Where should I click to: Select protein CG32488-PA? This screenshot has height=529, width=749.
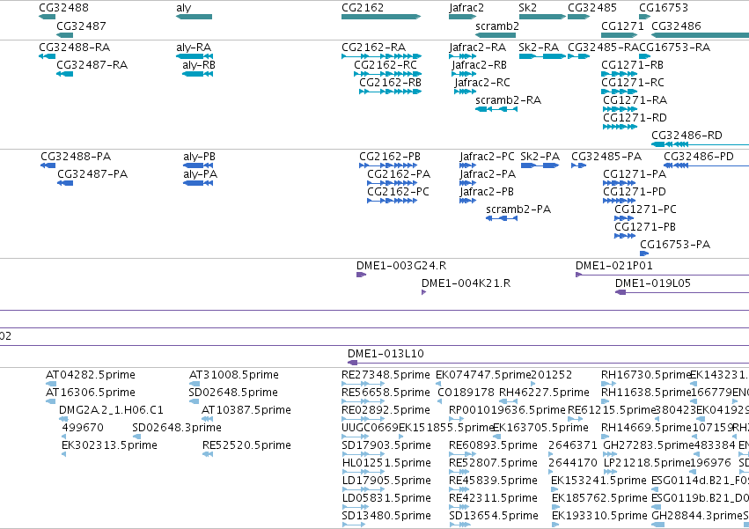[48, 165]
